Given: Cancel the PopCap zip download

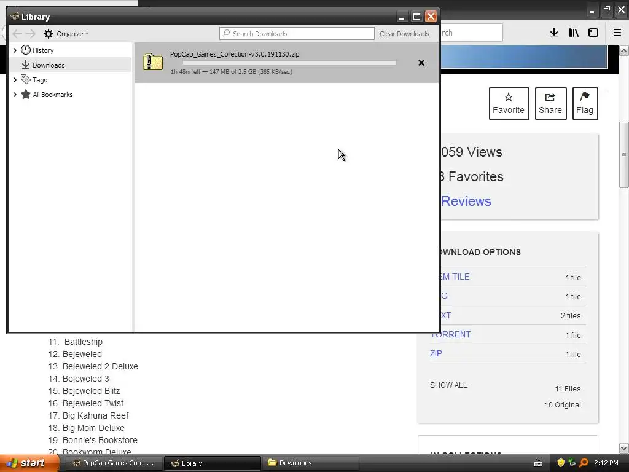Looking at the screenshot, I should point(421,63).
